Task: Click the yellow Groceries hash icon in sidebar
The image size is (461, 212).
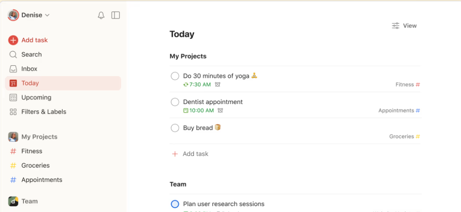Action: click(x=13, y=166)
